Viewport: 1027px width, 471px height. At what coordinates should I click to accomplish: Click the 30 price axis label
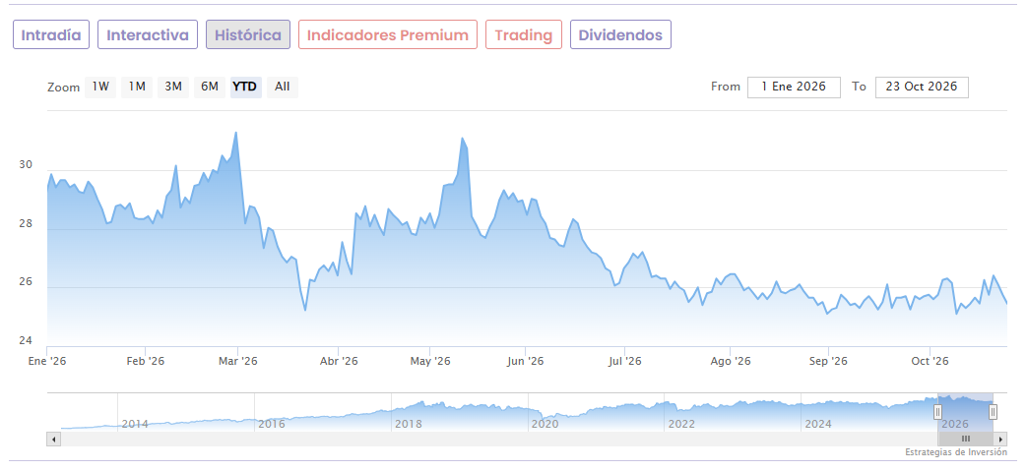point(27,165)
